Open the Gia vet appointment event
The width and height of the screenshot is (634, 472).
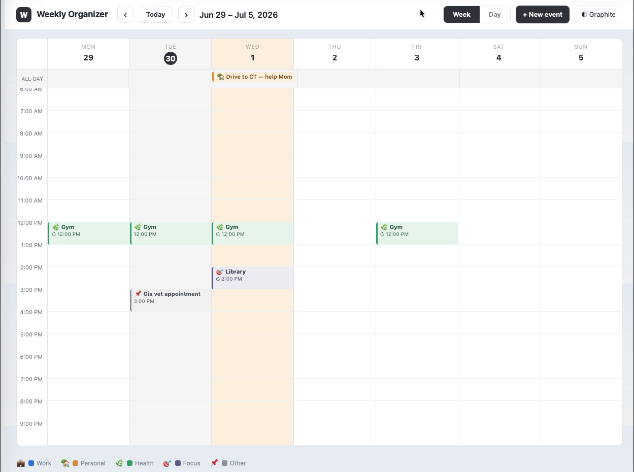pos(171,300)
